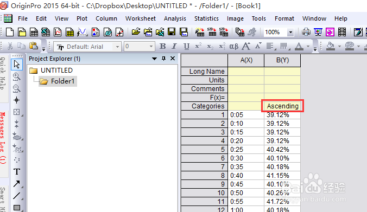This screenshot has height=212, width=367.
Task: Open Code Builder with the pen icon
Action: coord(358,32)
